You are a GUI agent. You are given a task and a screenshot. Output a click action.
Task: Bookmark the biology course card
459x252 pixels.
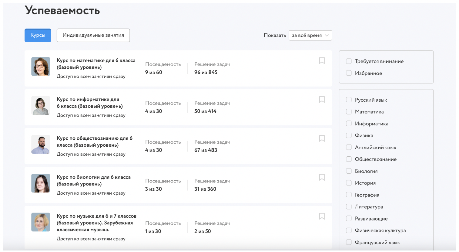(322, 177)
